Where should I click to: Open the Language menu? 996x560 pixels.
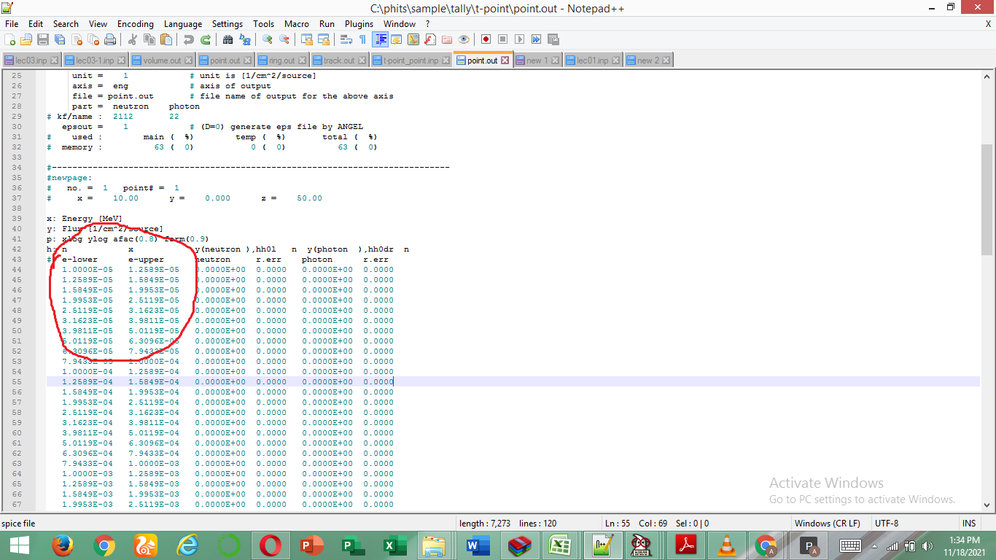coord(183,24)
